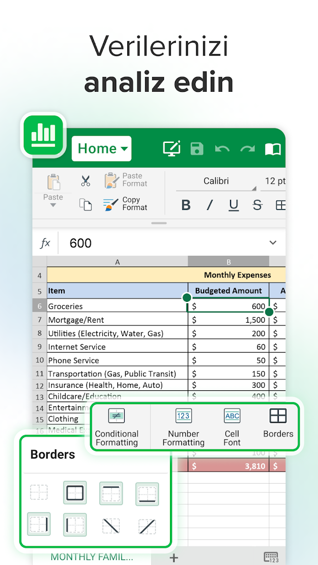Screen dimensions: 318x565
Task: Open Cell Font options
Action: 232,426
